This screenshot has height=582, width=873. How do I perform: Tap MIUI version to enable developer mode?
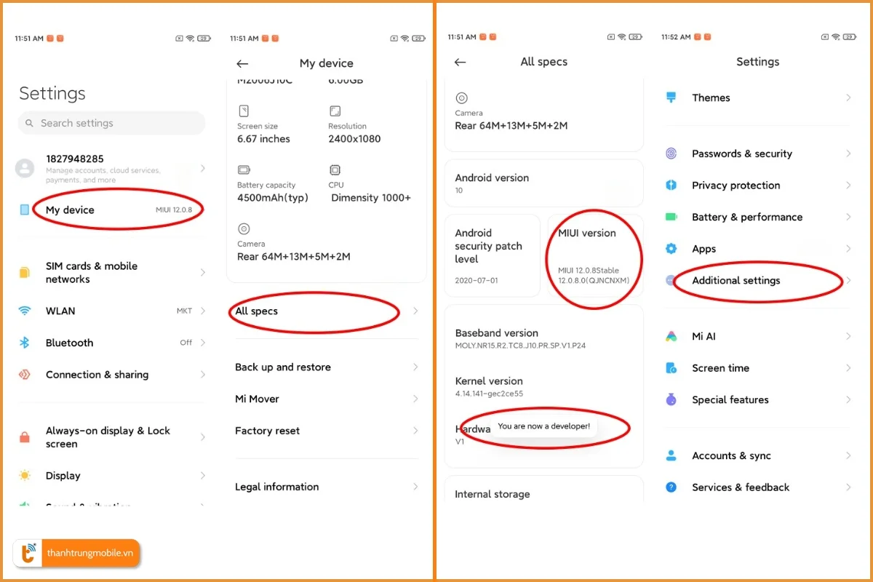(594, 256)
